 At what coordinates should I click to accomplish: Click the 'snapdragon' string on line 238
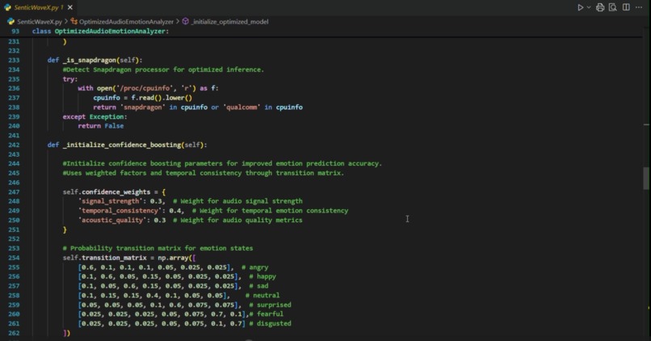point(143,107)
